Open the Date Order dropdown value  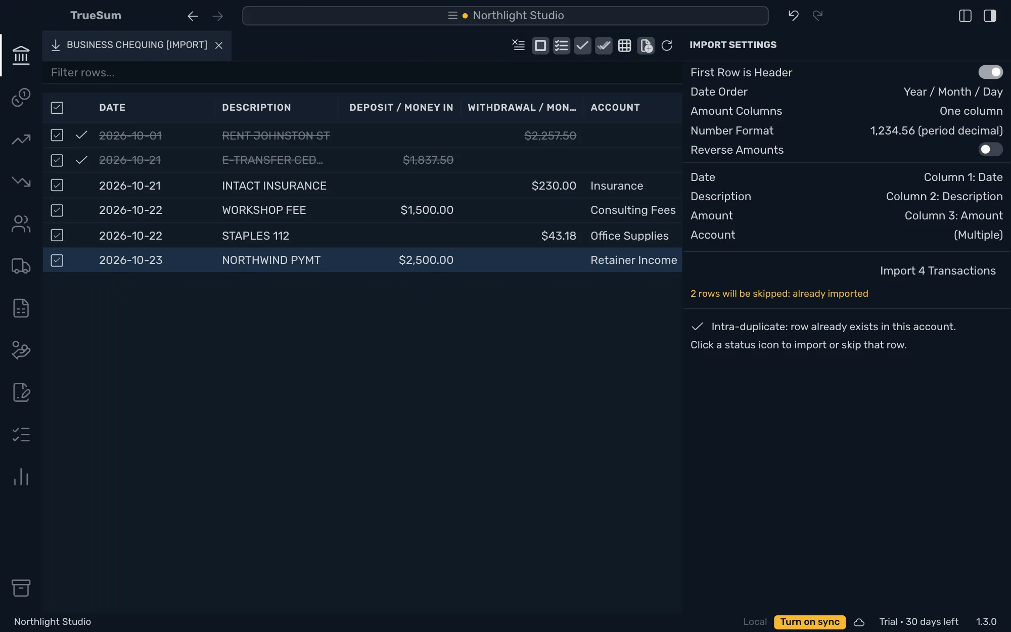point(953,92)
